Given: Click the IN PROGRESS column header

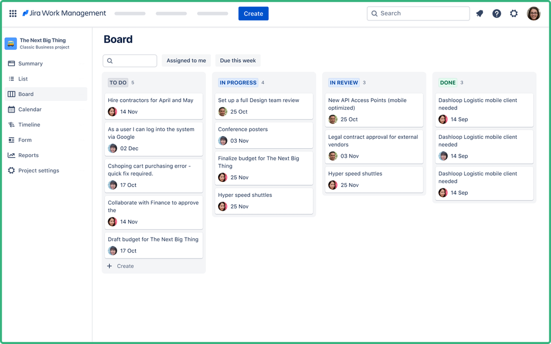Looking at the screenshot, I should [238, 83].
